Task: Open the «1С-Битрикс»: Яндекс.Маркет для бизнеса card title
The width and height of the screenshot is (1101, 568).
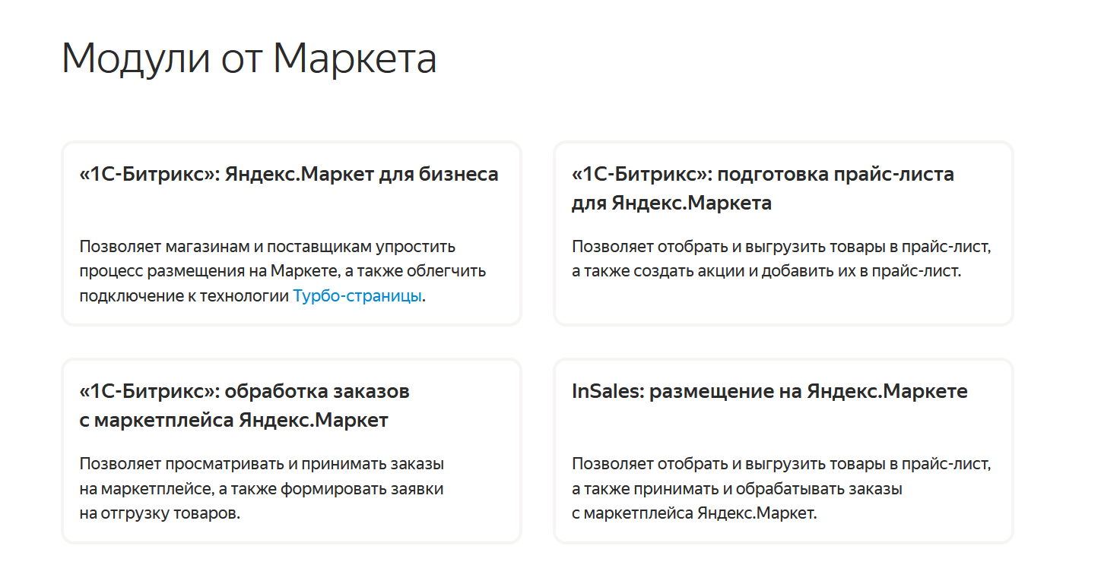Action: tap(289, 174)
